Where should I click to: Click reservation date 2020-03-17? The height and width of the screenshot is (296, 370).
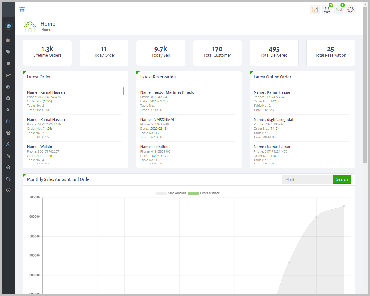click(x=158, y=156)
